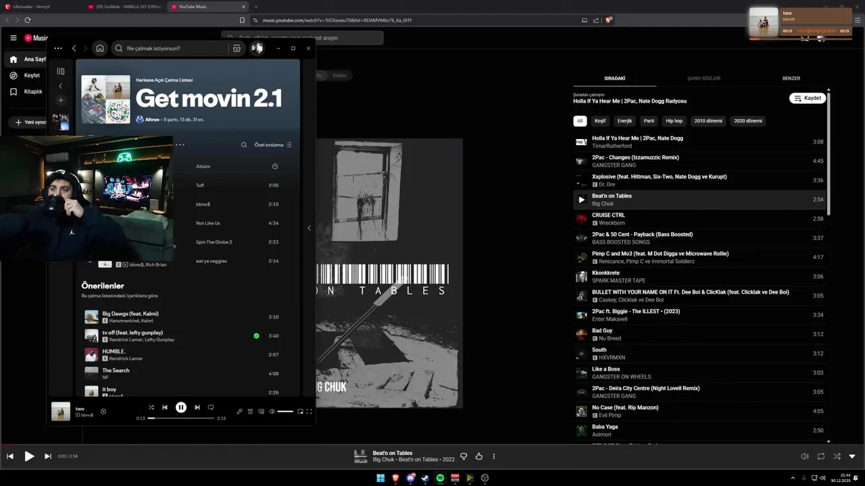
Task: Select CRUISE CTRL in the queue
Action: (x=699, y=219)
